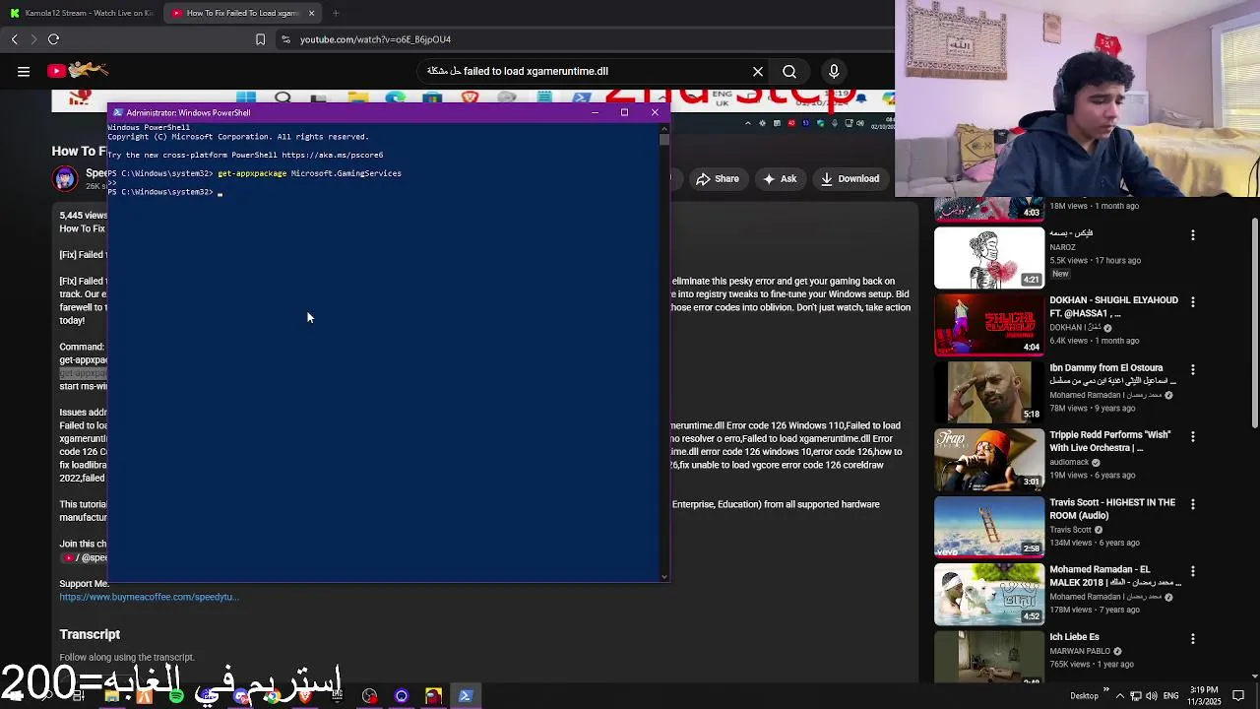Click the YouTube search magnifier button
Image resolution: width=1260 pixels, height=709 pixels.
[789, 71]
